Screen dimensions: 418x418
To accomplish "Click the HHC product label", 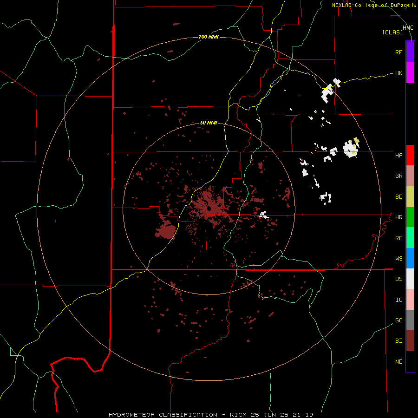I will [408, 28].
